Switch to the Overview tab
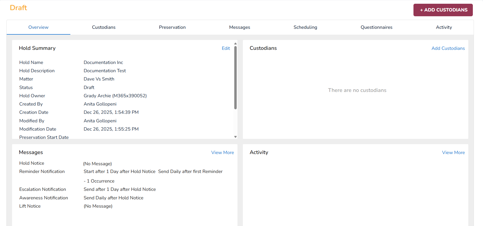Screen dimensions: 483x226 pos(38,27)
